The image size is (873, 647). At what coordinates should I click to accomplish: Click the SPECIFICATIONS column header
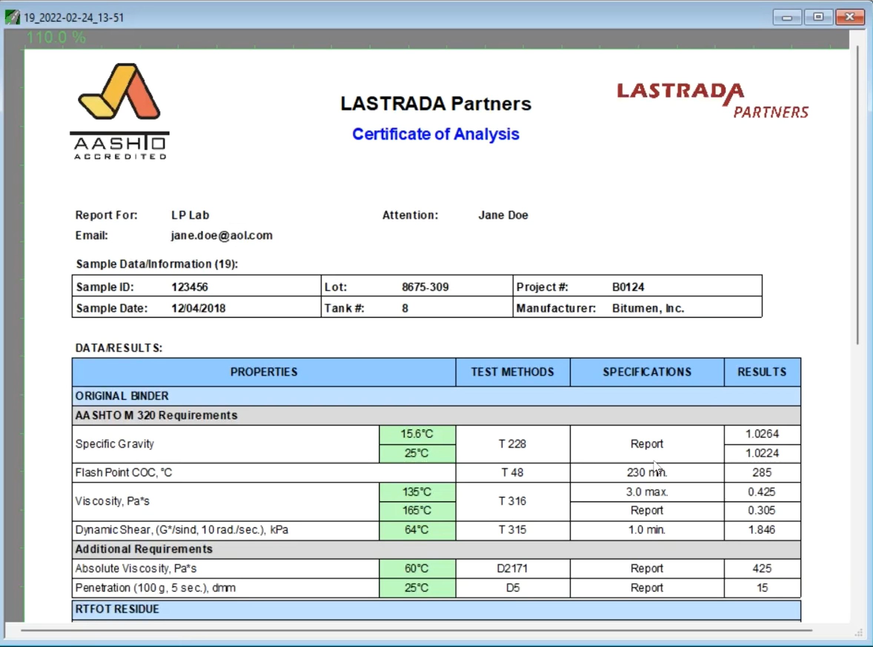click(x=647, y=372)
